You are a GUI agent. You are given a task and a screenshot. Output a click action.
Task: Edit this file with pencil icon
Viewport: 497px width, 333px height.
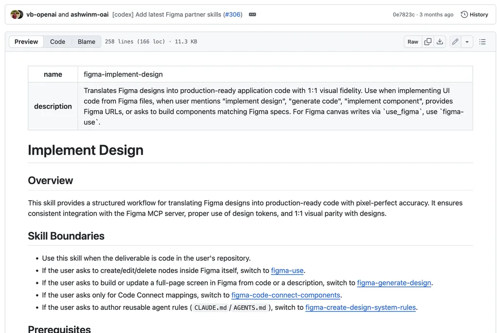point(455,42)
